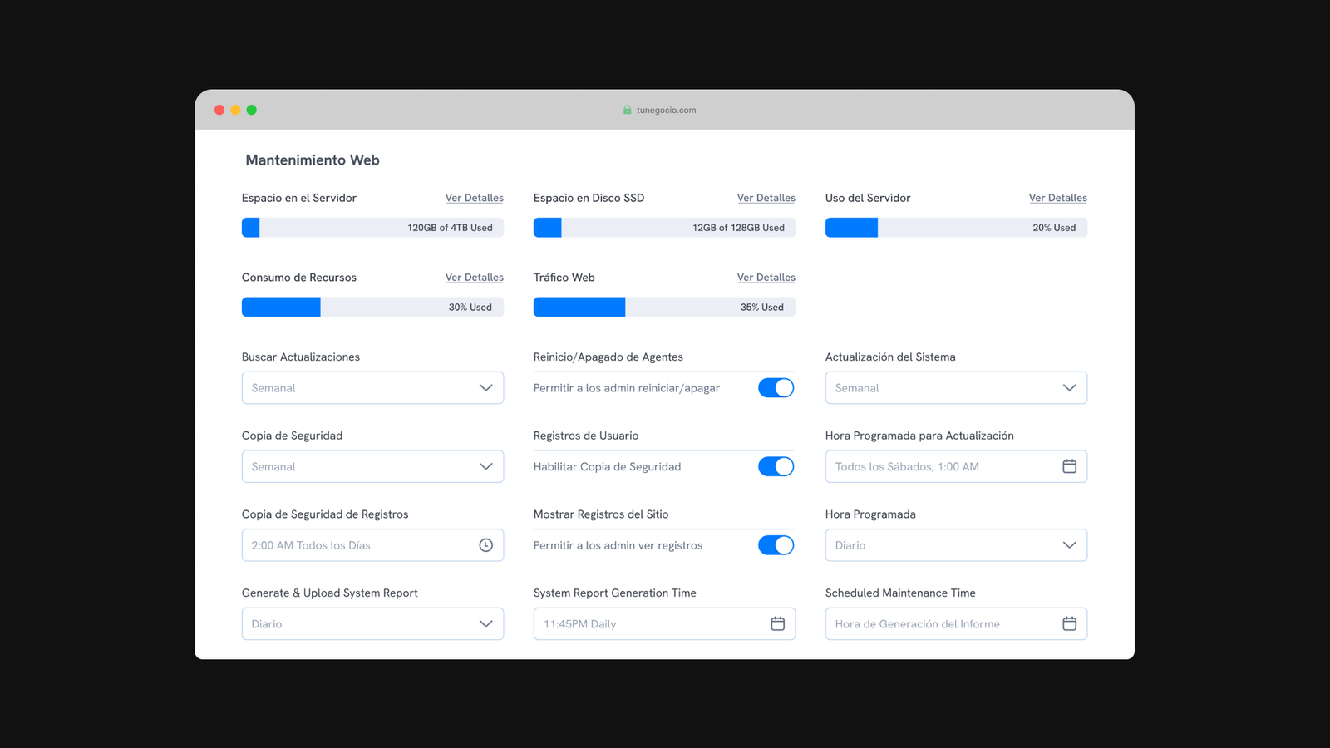1330x748 pixels.
Task: Click the Registros de Usuario label
Action: pos(586,436)
